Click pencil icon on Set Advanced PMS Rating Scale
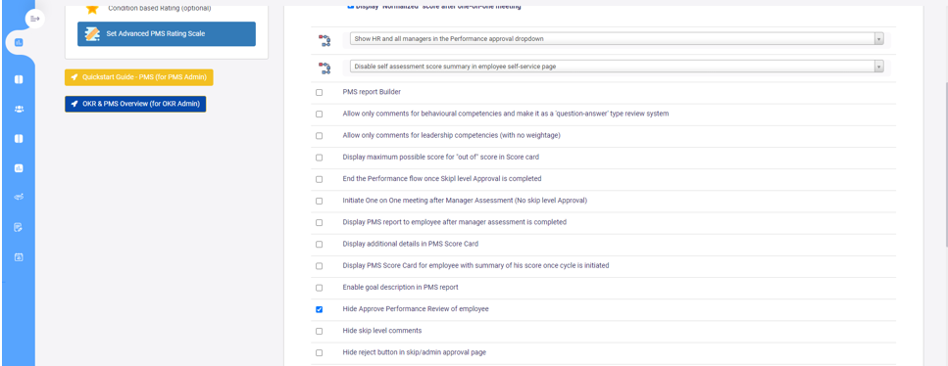This screenshot has height=366, width=948. [x=92, y=34]
